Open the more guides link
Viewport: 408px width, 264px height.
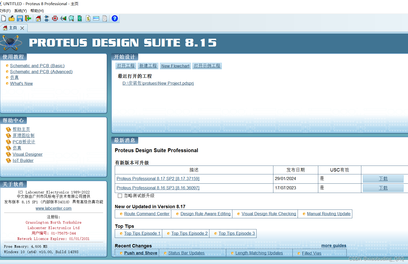[x=334, y=245]
